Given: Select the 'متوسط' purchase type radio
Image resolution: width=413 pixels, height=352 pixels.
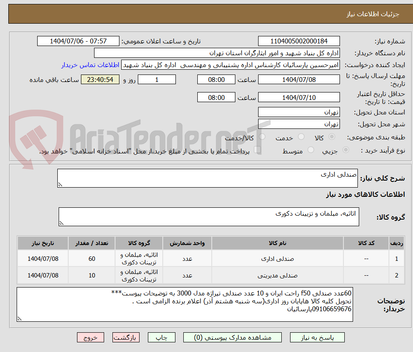Looking at the screenshot, I should pyautogui.click(x=311, y=150).
